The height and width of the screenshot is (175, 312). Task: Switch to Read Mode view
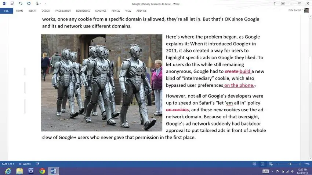point(254,164)
